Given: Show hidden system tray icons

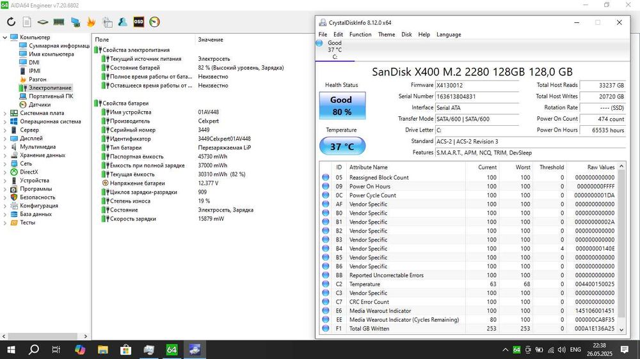Looking at the screenshot, I should pyautogui.click(x=506, y=349).
